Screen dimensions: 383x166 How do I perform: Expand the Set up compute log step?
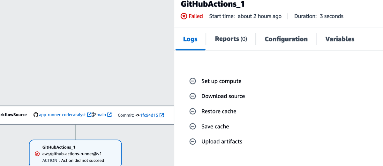[x=221, y=81]
